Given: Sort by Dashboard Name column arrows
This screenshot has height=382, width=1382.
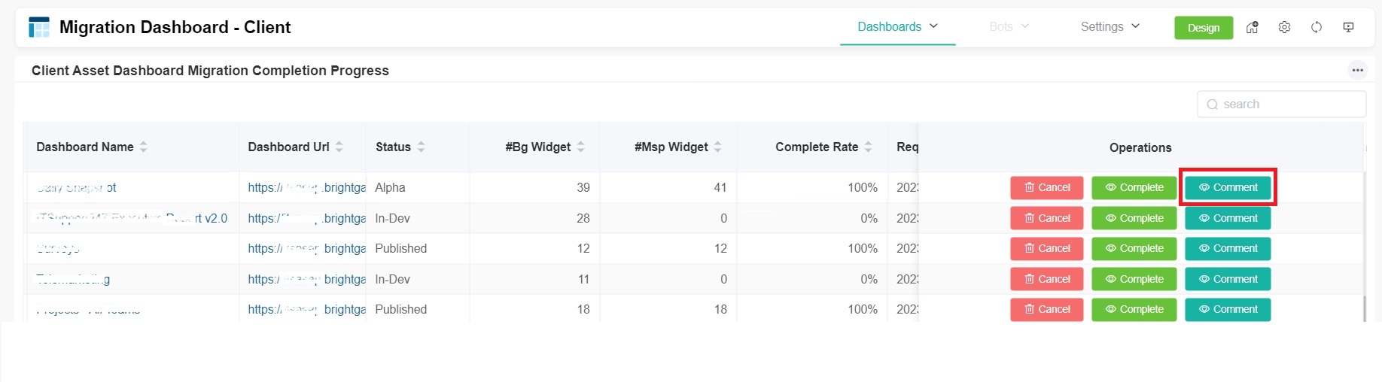Looking at the screenshot, I should tap(143, 147).
